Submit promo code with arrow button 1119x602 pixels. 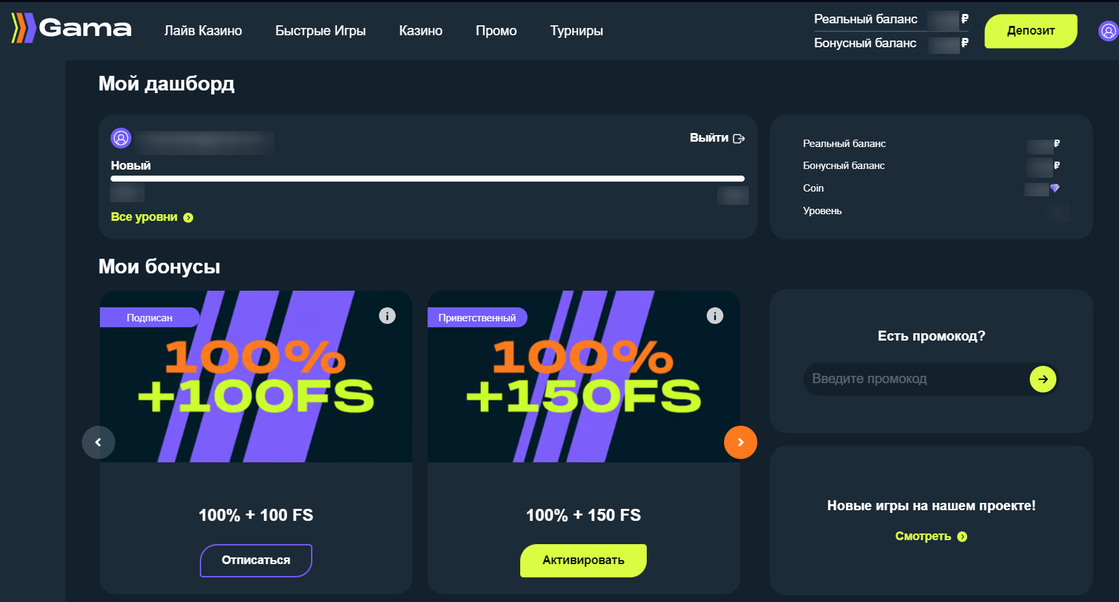[1042, 379]
